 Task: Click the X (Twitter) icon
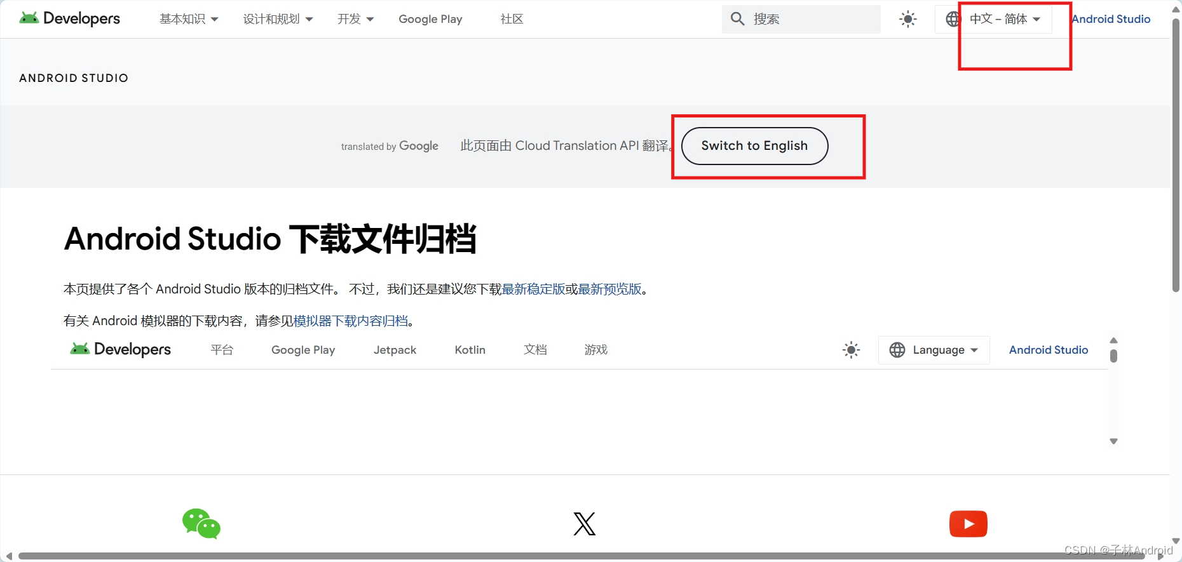pos(585,524)
